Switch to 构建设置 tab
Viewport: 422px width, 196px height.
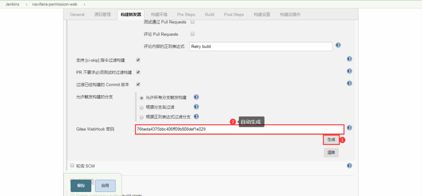(x=262, y=14)
